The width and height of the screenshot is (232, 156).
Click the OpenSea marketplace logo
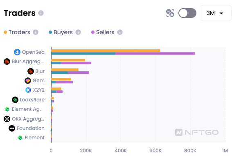17,52
